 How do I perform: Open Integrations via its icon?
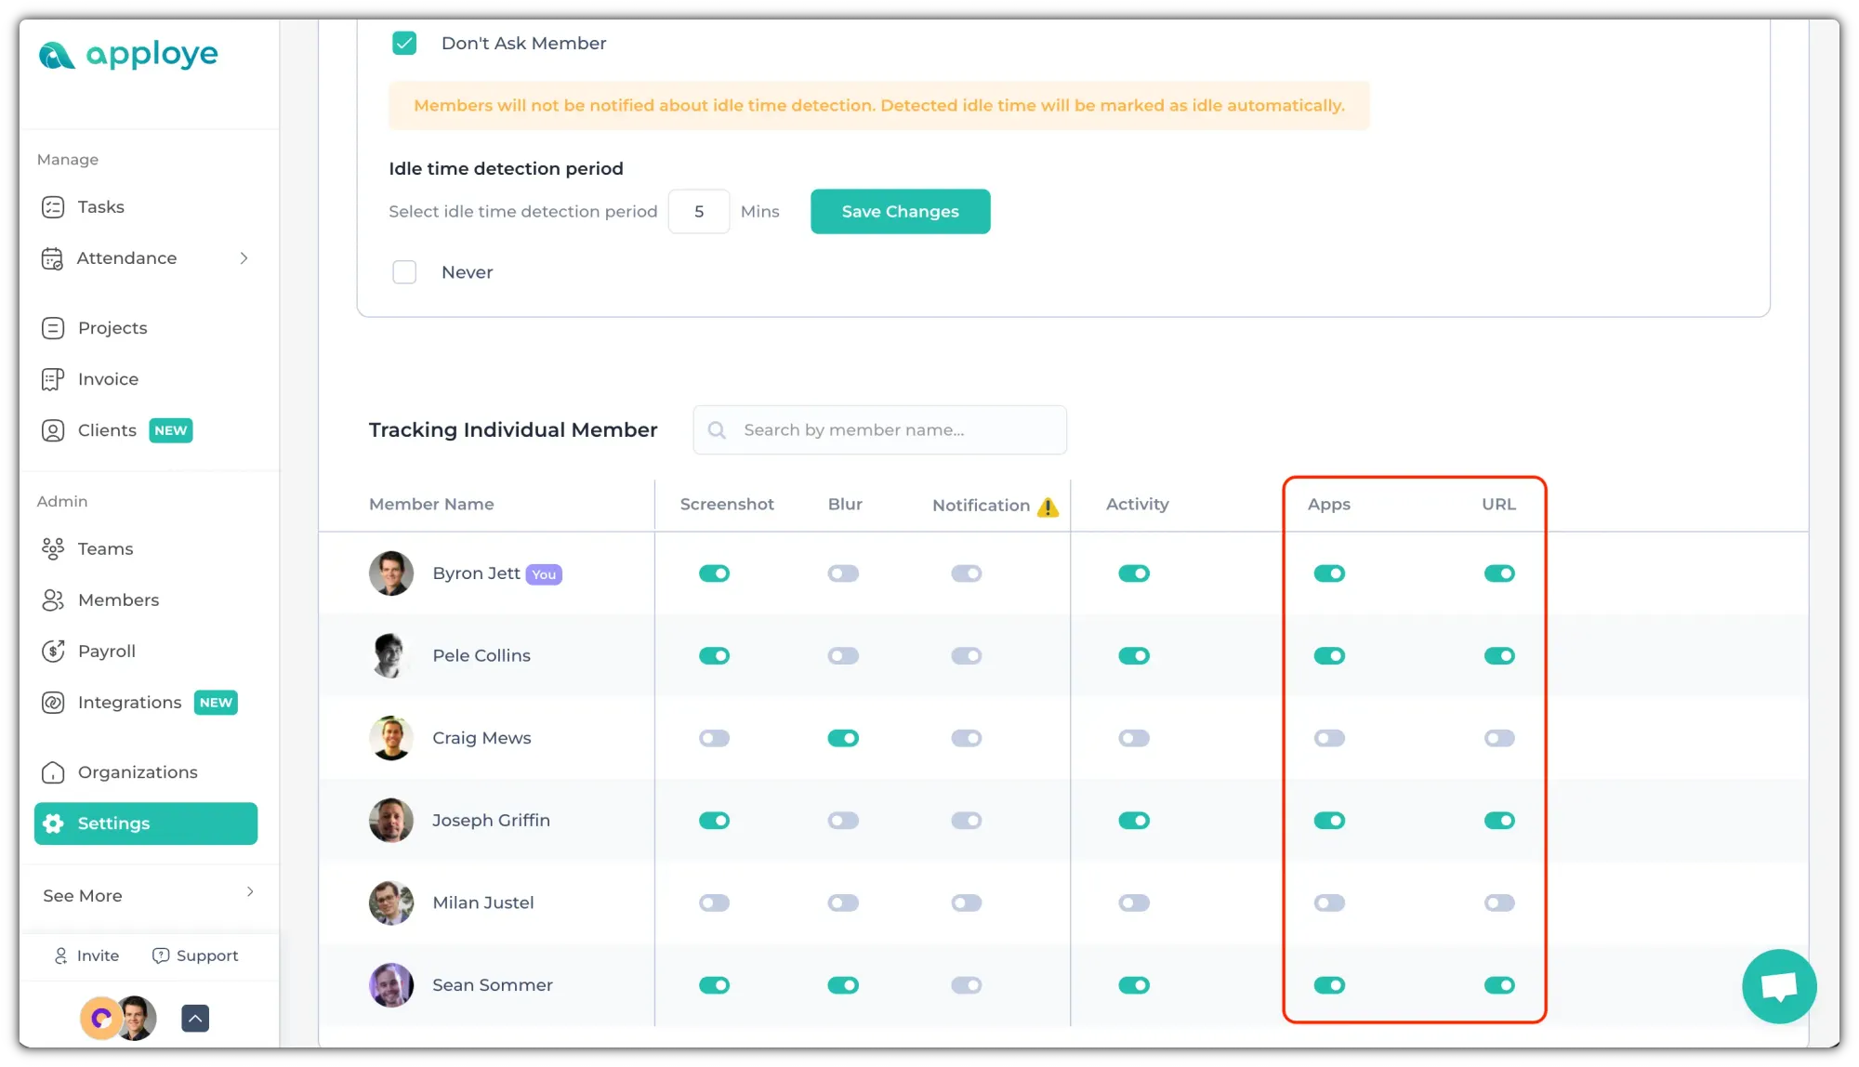53,703
